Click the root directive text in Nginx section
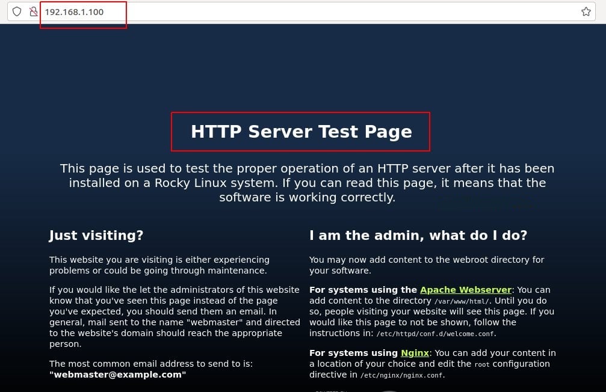Screen dimensions: 606x392 click(x=482, y=364)
